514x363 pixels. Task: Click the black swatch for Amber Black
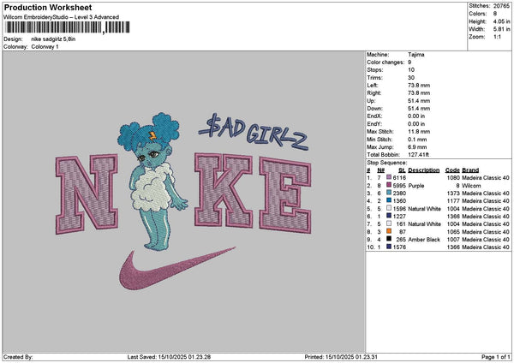pos(389,239)
